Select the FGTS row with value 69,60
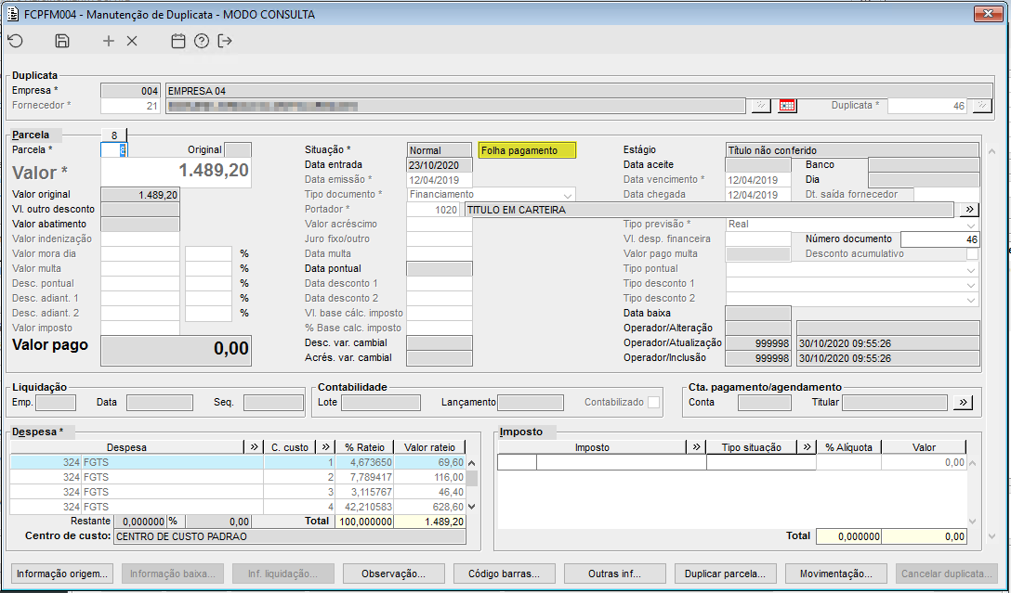Viewport: 1011px width, 593px height. [x=237, y=462]
